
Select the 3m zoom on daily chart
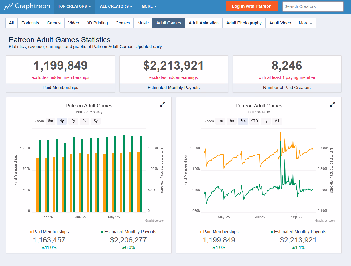coord(232,121)
